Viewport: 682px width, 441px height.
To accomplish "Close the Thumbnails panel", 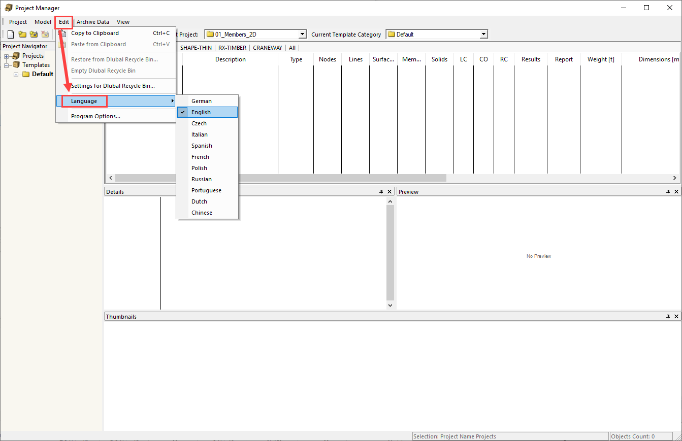I will coord(676,317).
